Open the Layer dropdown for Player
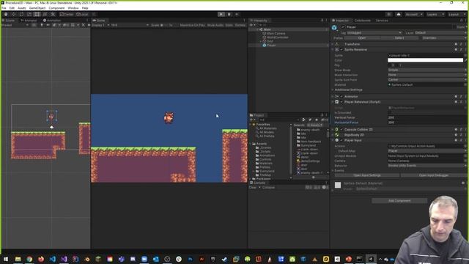Image resolution: width=469 pixels, height=264 pixels. (x=440, y=32)
